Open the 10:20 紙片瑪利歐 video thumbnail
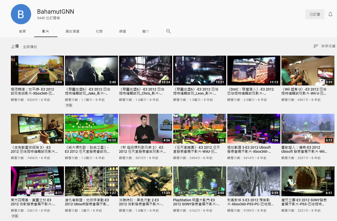The width and height of the screenshot is (337, 221). tap(92, 129)
